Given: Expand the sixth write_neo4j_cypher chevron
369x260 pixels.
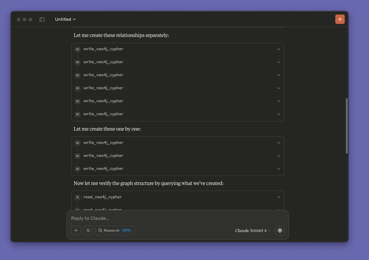Looking at the screenshot, I should [x=278, y=114].
